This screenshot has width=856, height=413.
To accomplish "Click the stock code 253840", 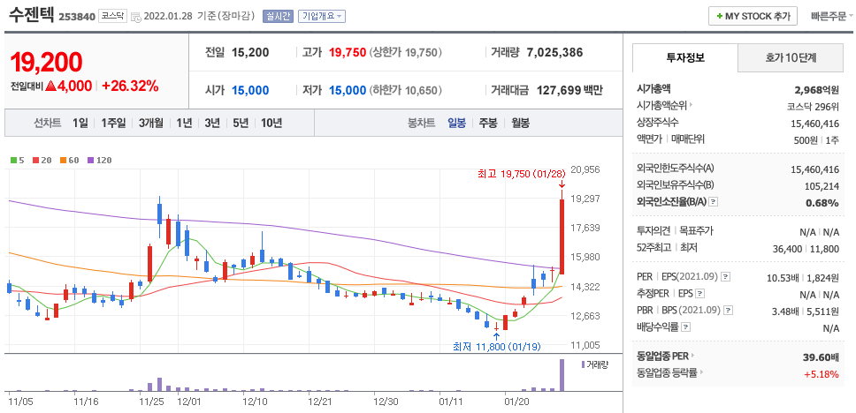I will pos(76,17).
